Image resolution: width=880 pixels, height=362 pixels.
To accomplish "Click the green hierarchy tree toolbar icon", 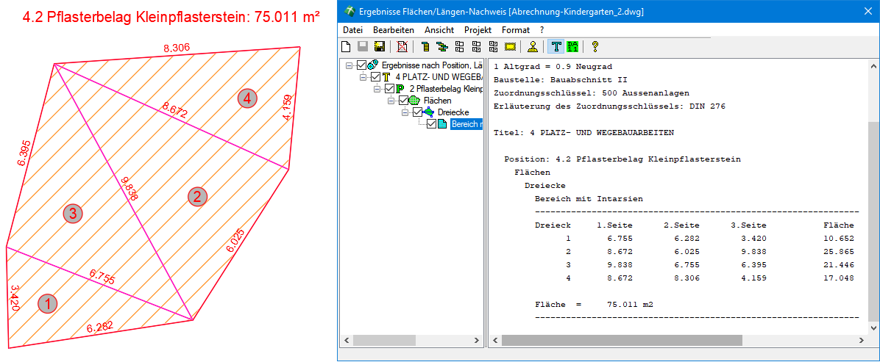I will coord(441,47).
